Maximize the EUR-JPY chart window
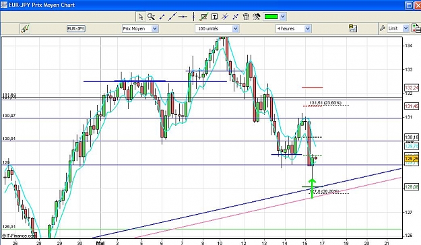 (x=409, y=5)
